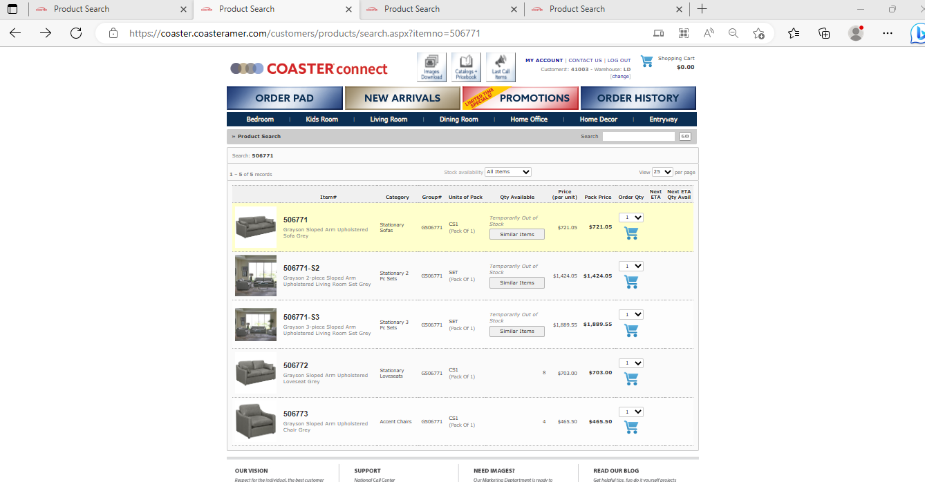Open the Stock availability dropdown

coord(508,172)
